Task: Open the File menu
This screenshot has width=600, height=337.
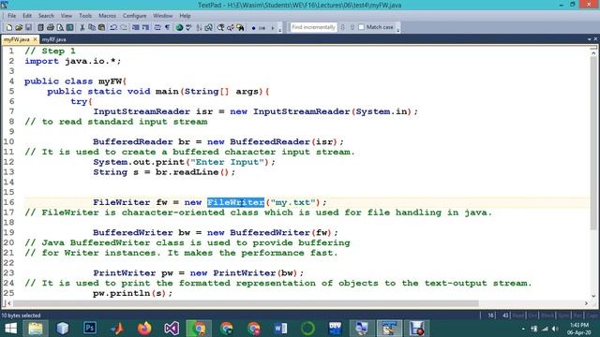Action: tap(12, 16)
